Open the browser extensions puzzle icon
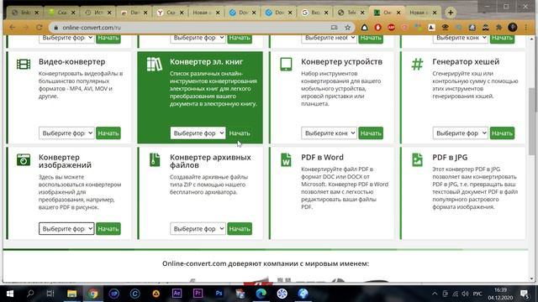This screenshot has width=538, height=302. coord(498,28)
